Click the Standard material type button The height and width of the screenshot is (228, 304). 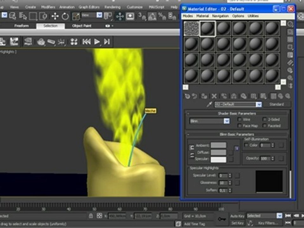coord(276,104)
